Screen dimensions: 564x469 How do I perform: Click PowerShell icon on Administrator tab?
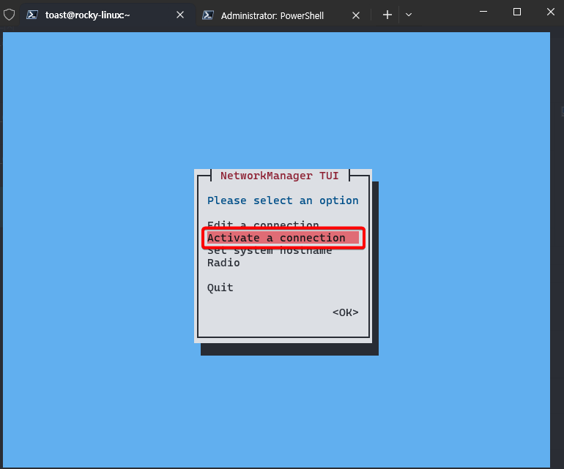pos(208,15)
